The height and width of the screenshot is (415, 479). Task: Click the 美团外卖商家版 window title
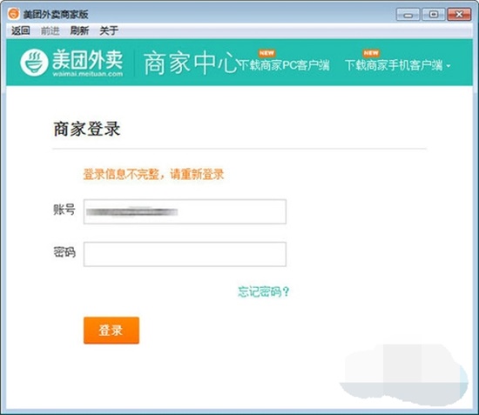pos(56,14)
